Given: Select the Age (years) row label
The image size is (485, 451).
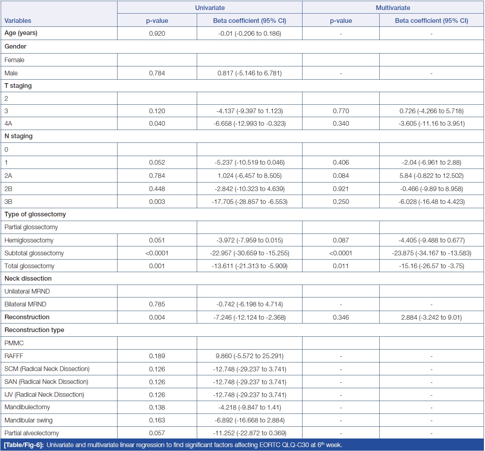Looking at the screenshot, I should 21,33.
